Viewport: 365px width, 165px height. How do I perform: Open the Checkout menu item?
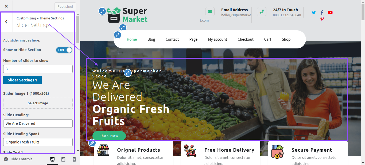click(x=246, y=39)
